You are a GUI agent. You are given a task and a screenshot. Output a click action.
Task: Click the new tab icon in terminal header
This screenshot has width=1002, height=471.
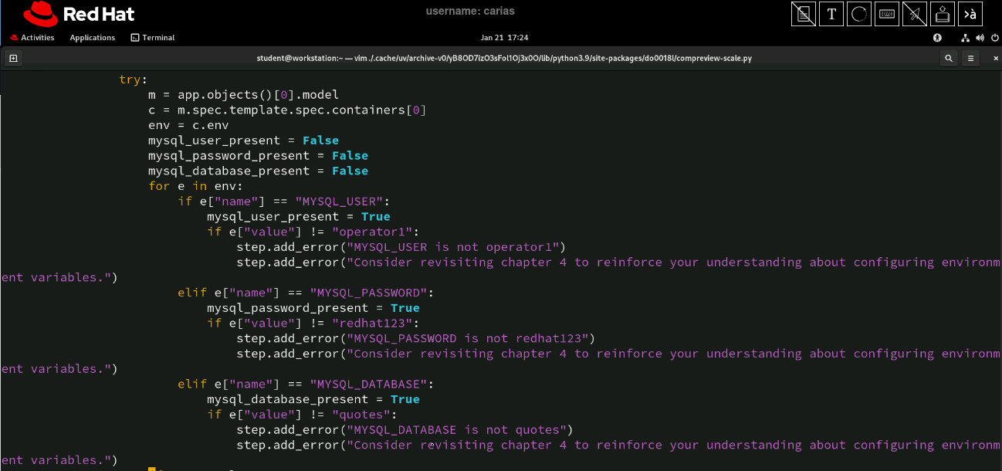(x=13, y=58)
